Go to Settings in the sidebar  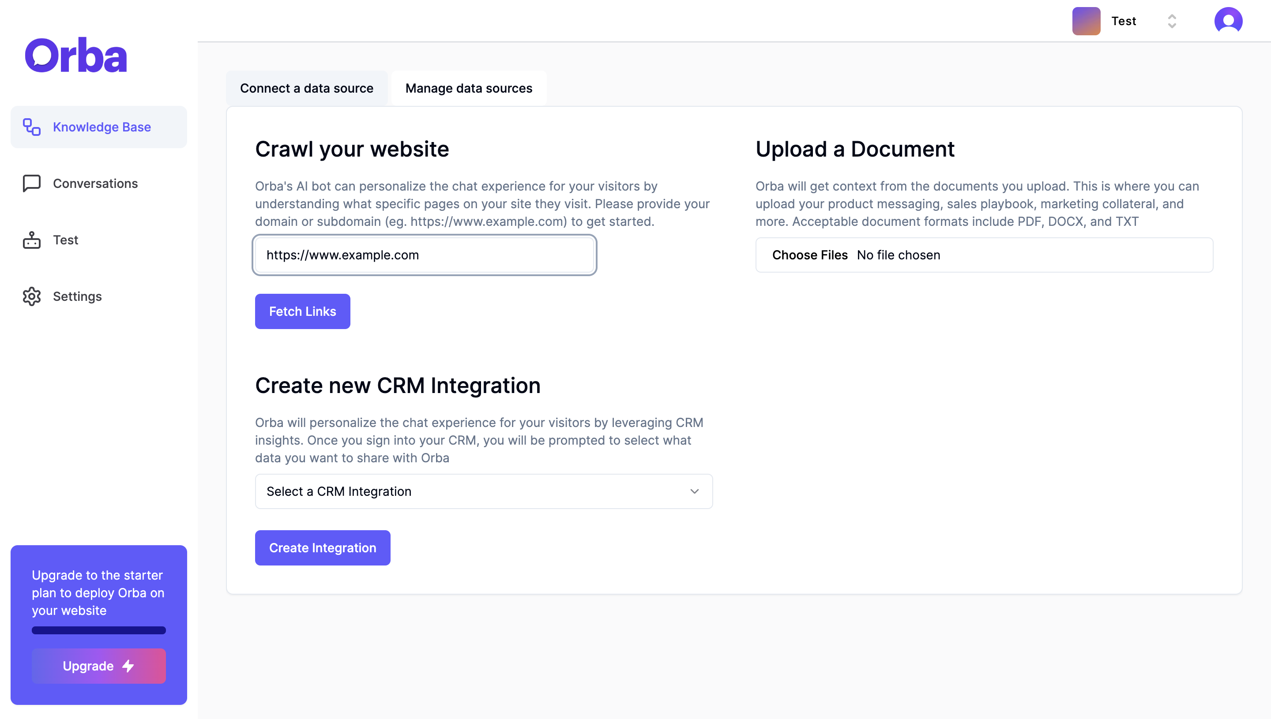[77, 296]
